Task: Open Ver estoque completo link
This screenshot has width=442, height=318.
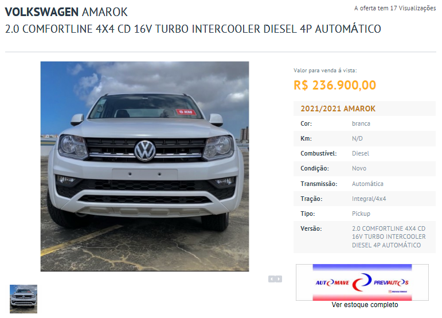Action: [x=365, y=305]
